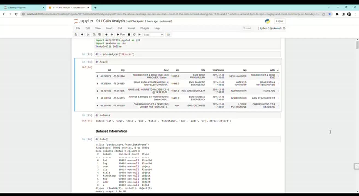The image size is (359, 196).
Task: Open the command palette keyboard icon
Action: pos(168,35)
